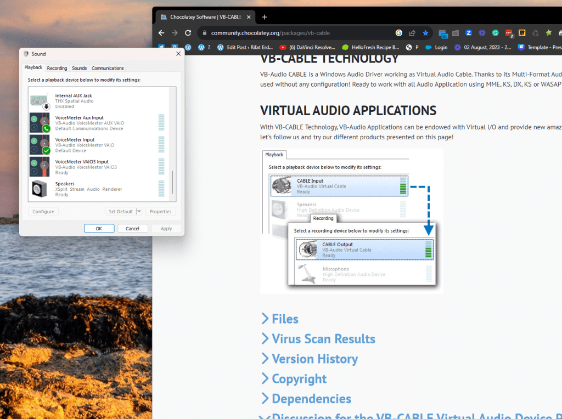Screen dimensions: 562x419
Task: Open the yellow M extension icon
Action: tap(522, 33)
